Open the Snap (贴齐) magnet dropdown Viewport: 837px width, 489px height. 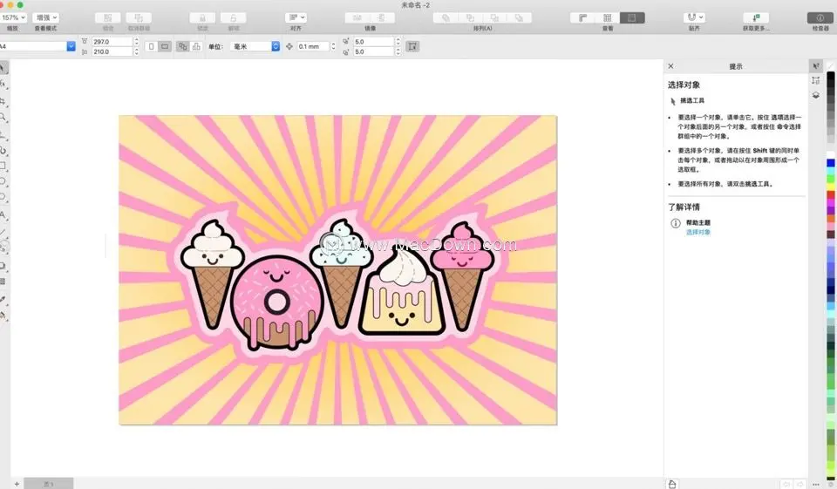694,17
